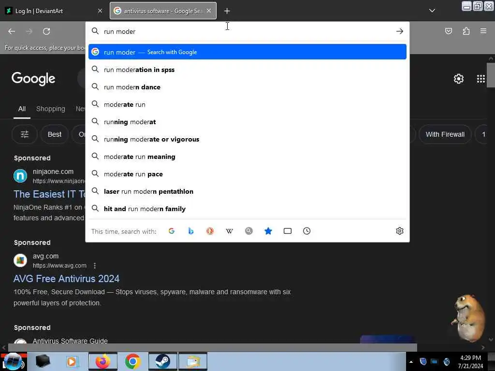Reload the page with the refresh icon
Screen dimensions: 495x371
[x=46, y=31]
